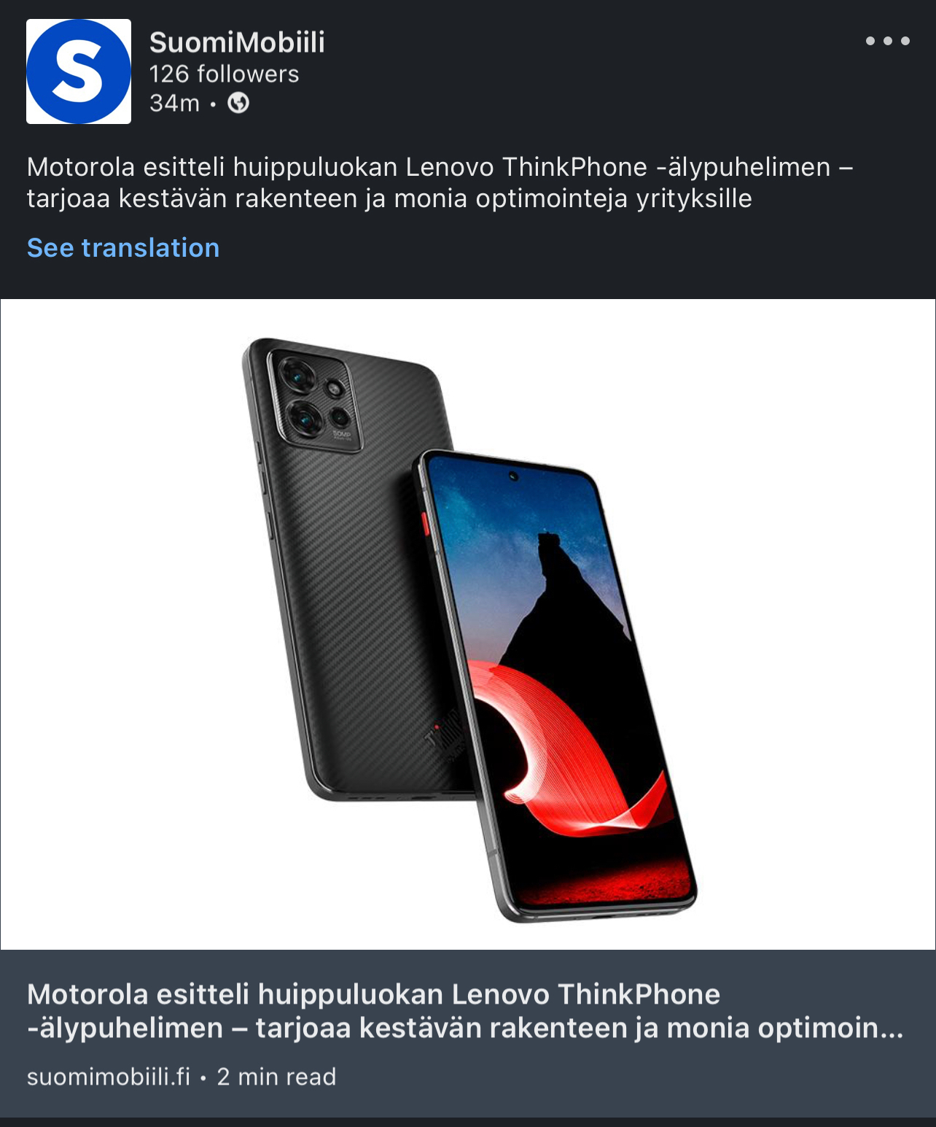Click the Finnish post caption starting with Motorola esitteli
Viewport: 936px width, 1127px height.
[440, 182]
